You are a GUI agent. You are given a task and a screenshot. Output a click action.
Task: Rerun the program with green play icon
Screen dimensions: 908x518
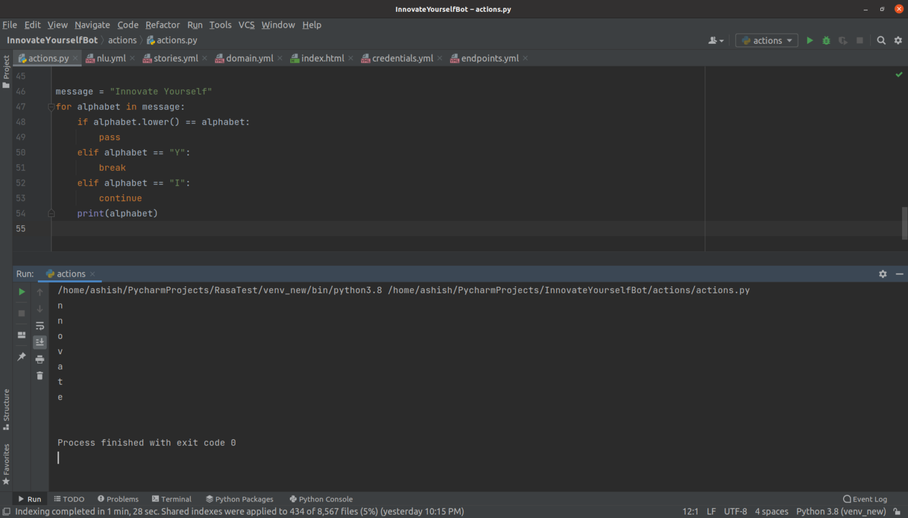21,291
